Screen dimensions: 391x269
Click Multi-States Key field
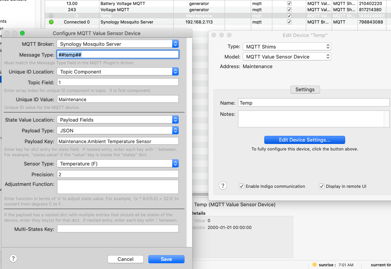point(118,229)
